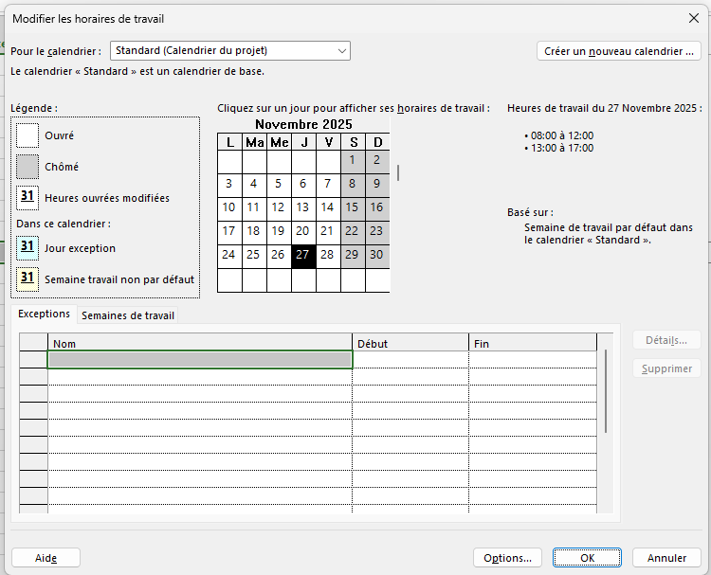
Task: Click the 'Jour exception' legend icon
Action: (x=27, y=248)
